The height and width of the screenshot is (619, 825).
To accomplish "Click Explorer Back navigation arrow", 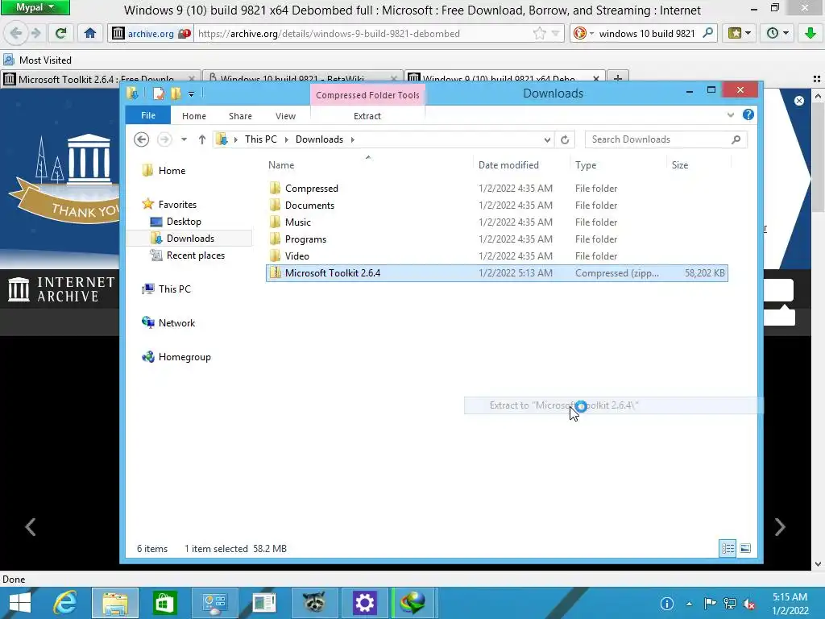I will click(x=142, y=139).
